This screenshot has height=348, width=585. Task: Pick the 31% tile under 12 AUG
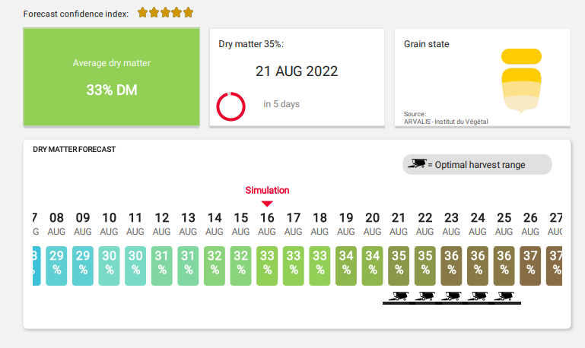tap(162, 265)
